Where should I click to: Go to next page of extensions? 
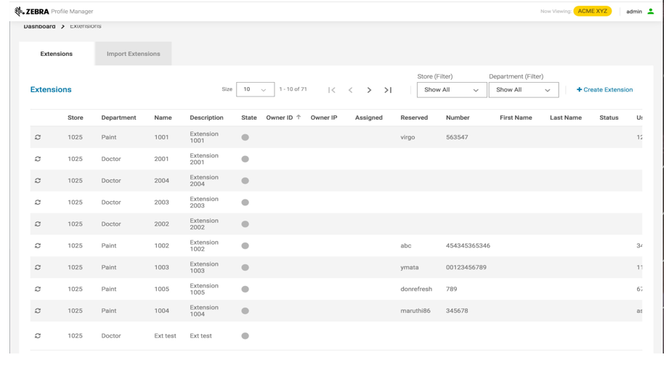coord(369,89)
